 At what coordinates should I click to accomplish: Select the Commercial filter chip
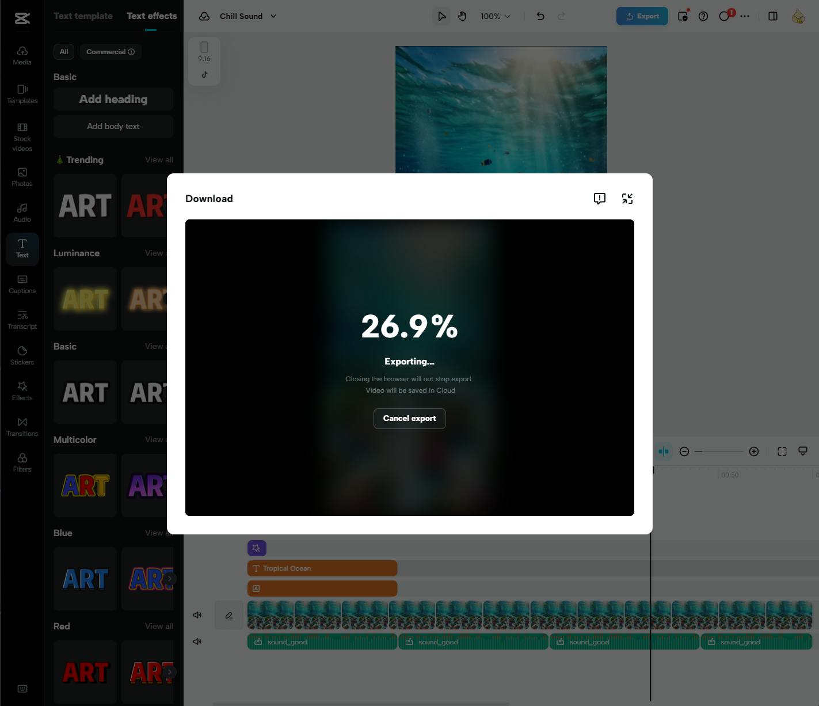tap(111, 52)
